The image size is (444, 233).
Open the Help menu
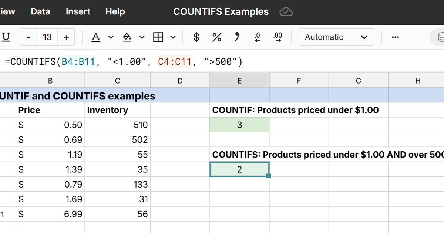coord(115,11)
